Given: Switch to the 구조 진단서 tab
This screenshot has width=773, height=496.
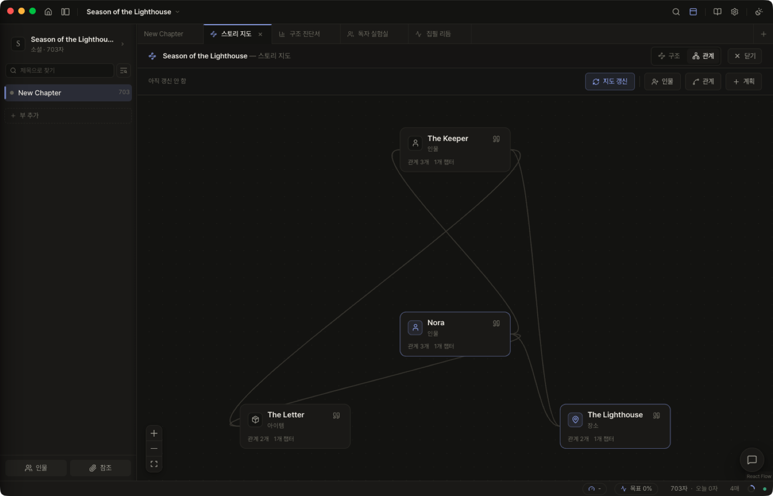Looking at the screenshot, I should pyautogui.click(x=305, y=34).
